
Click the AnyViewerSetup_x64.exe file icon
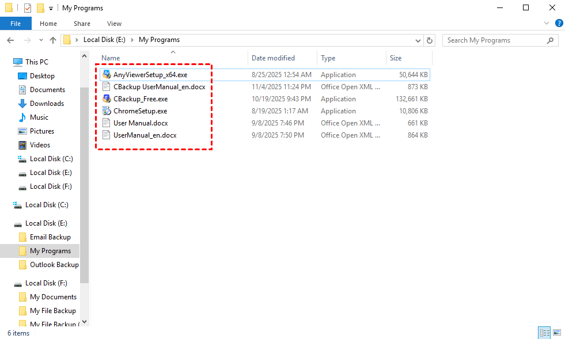tap(106, 74)
